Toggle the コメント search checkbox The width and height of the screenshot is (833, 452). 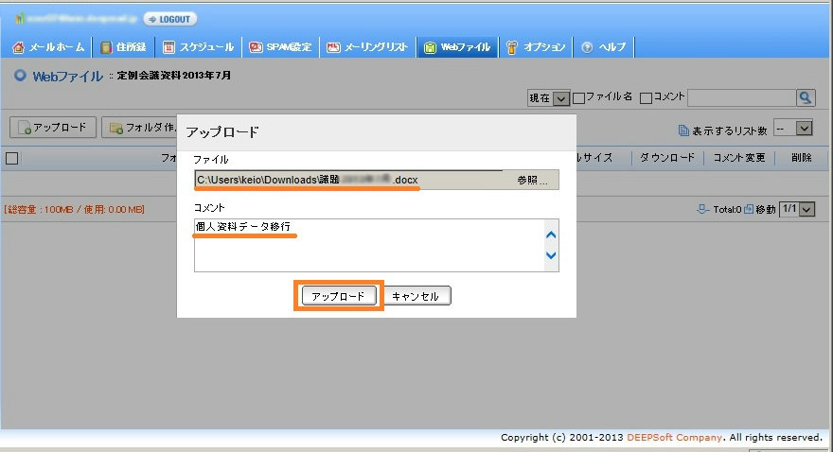(646, 97)
